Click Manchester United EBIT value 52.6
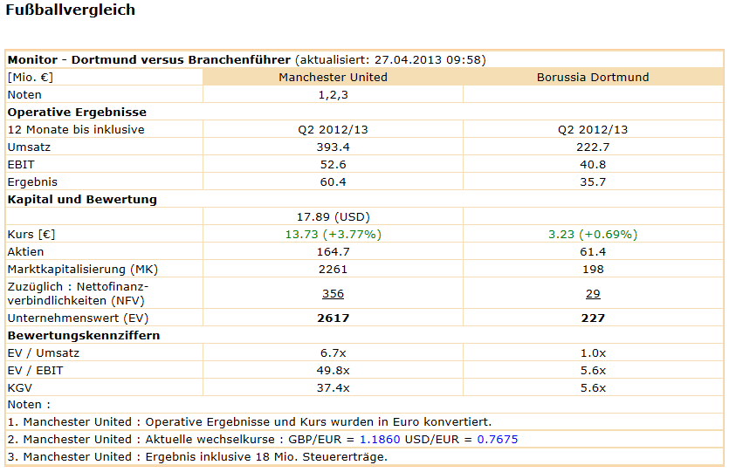The width and height of the screenshot is (729, 472). click(x=333, y=164)
